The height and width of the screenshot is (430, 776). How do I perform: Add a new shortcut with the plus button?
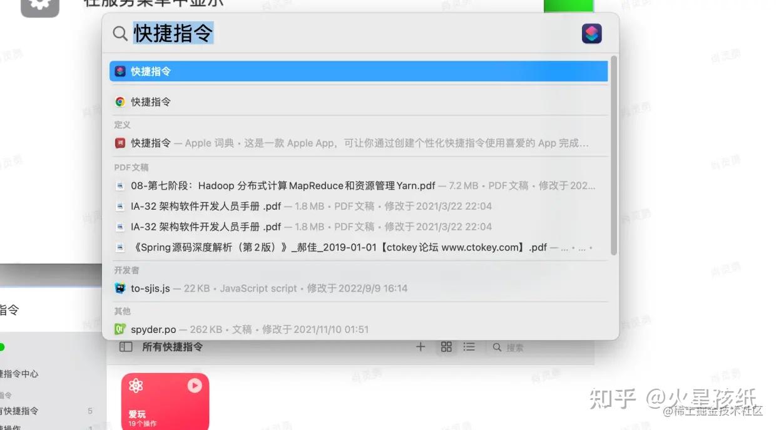click(421, 347)
